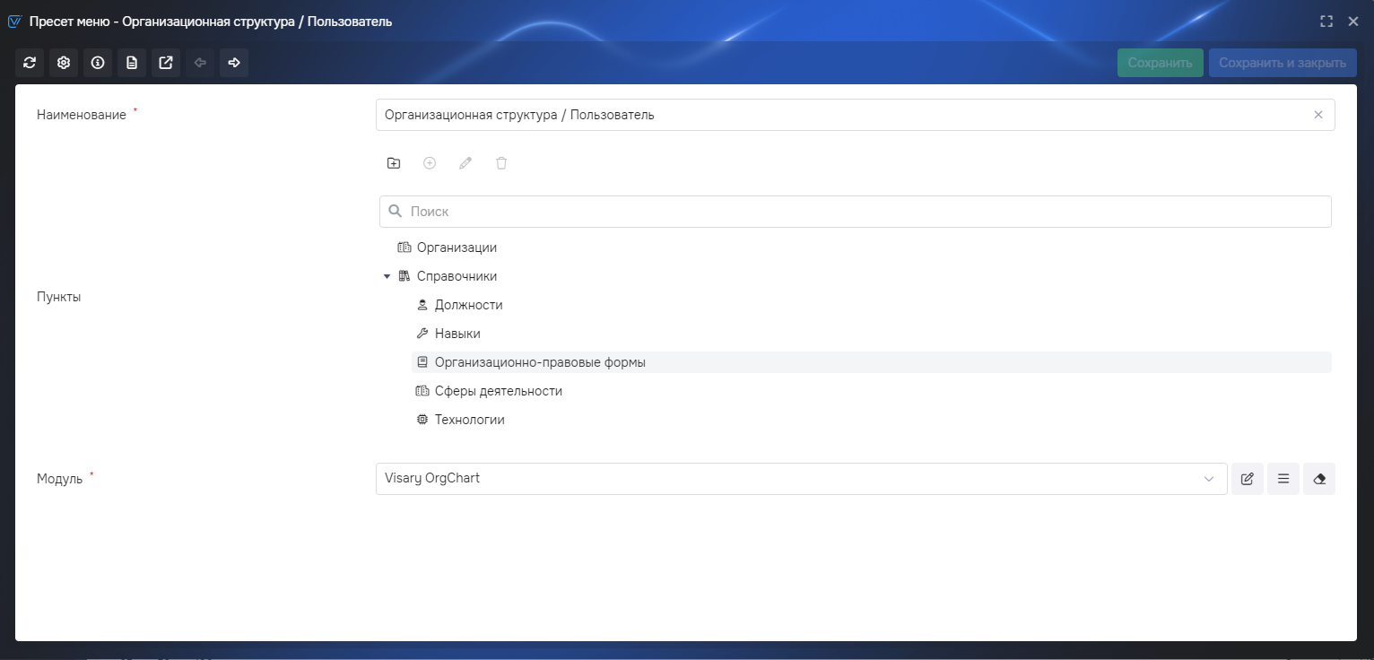Click the Организации item icon

(x=404, y=247)
